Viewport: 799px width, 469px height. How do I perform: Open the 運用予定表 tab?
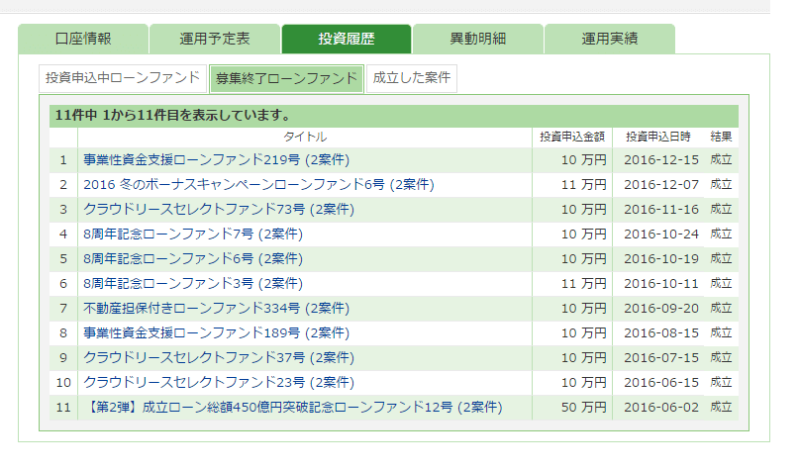pos(215,39)
